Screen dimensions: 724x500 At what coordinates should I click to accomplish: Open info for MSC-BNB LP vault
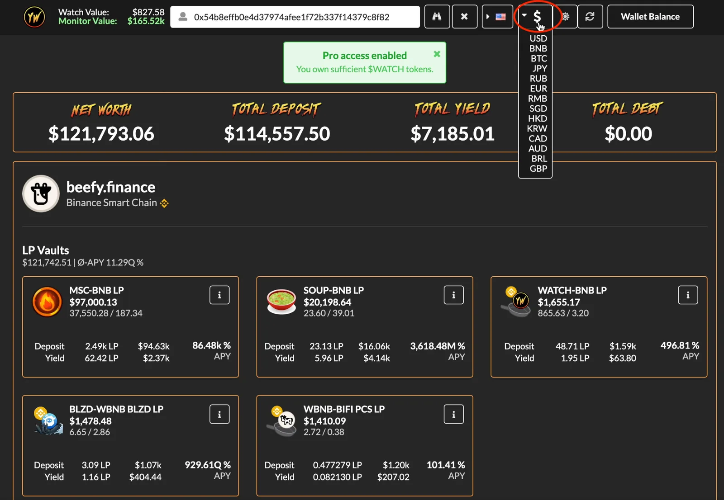tap(219, 295)
